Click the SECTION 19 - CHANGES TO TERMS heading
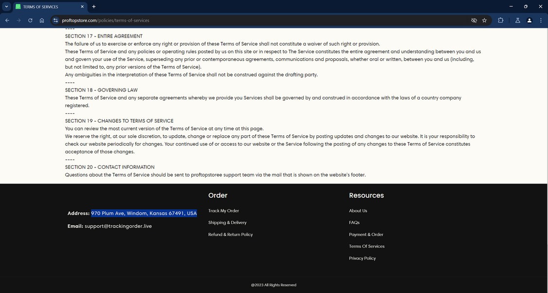This screenshot has width=548, height=293. point(119,121)
